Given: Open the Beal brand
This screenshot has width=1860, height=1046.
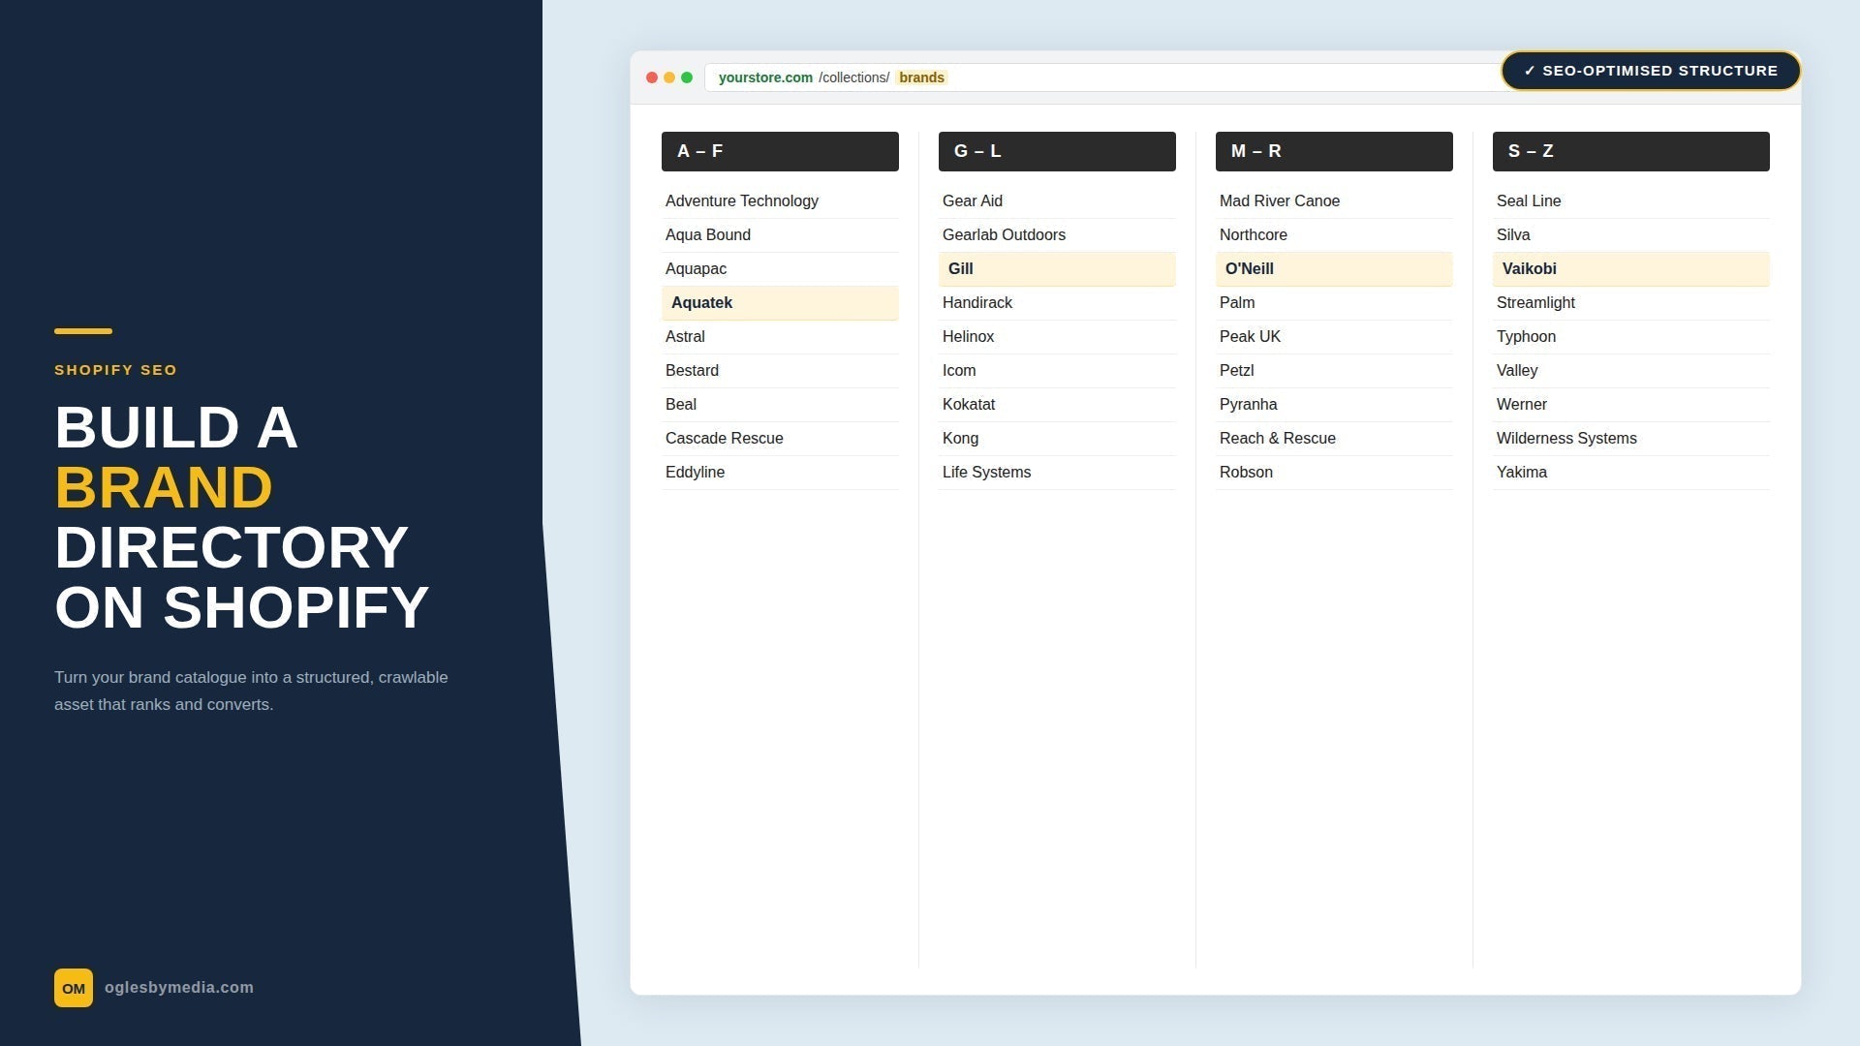Looking at the screenshot, I should point(780,405).
